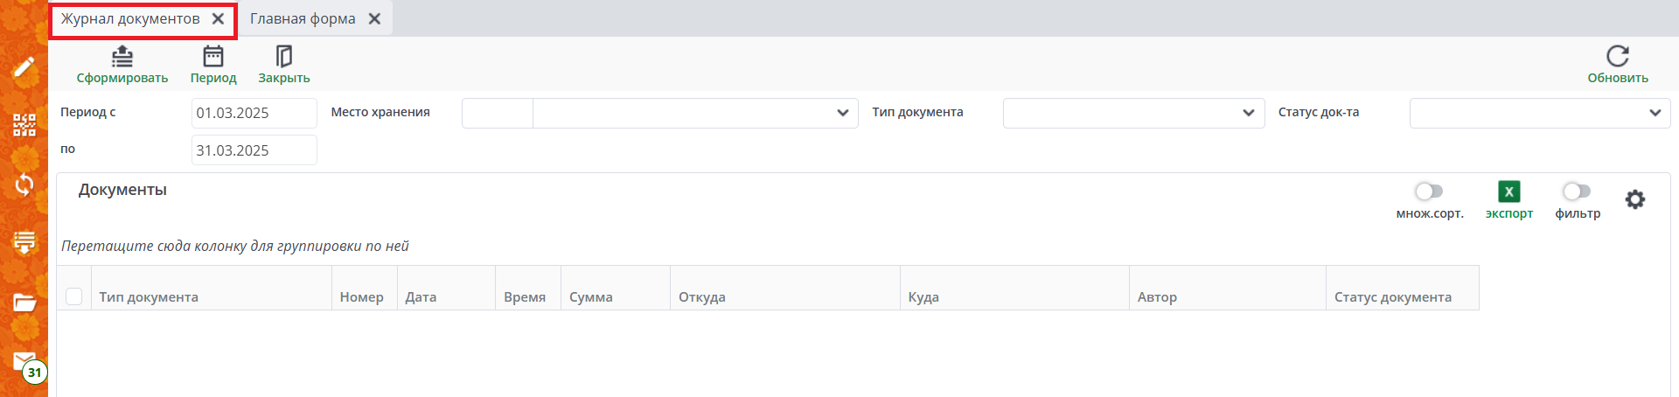Export documents via the Excel экспорт icon

pos(1508,192)
